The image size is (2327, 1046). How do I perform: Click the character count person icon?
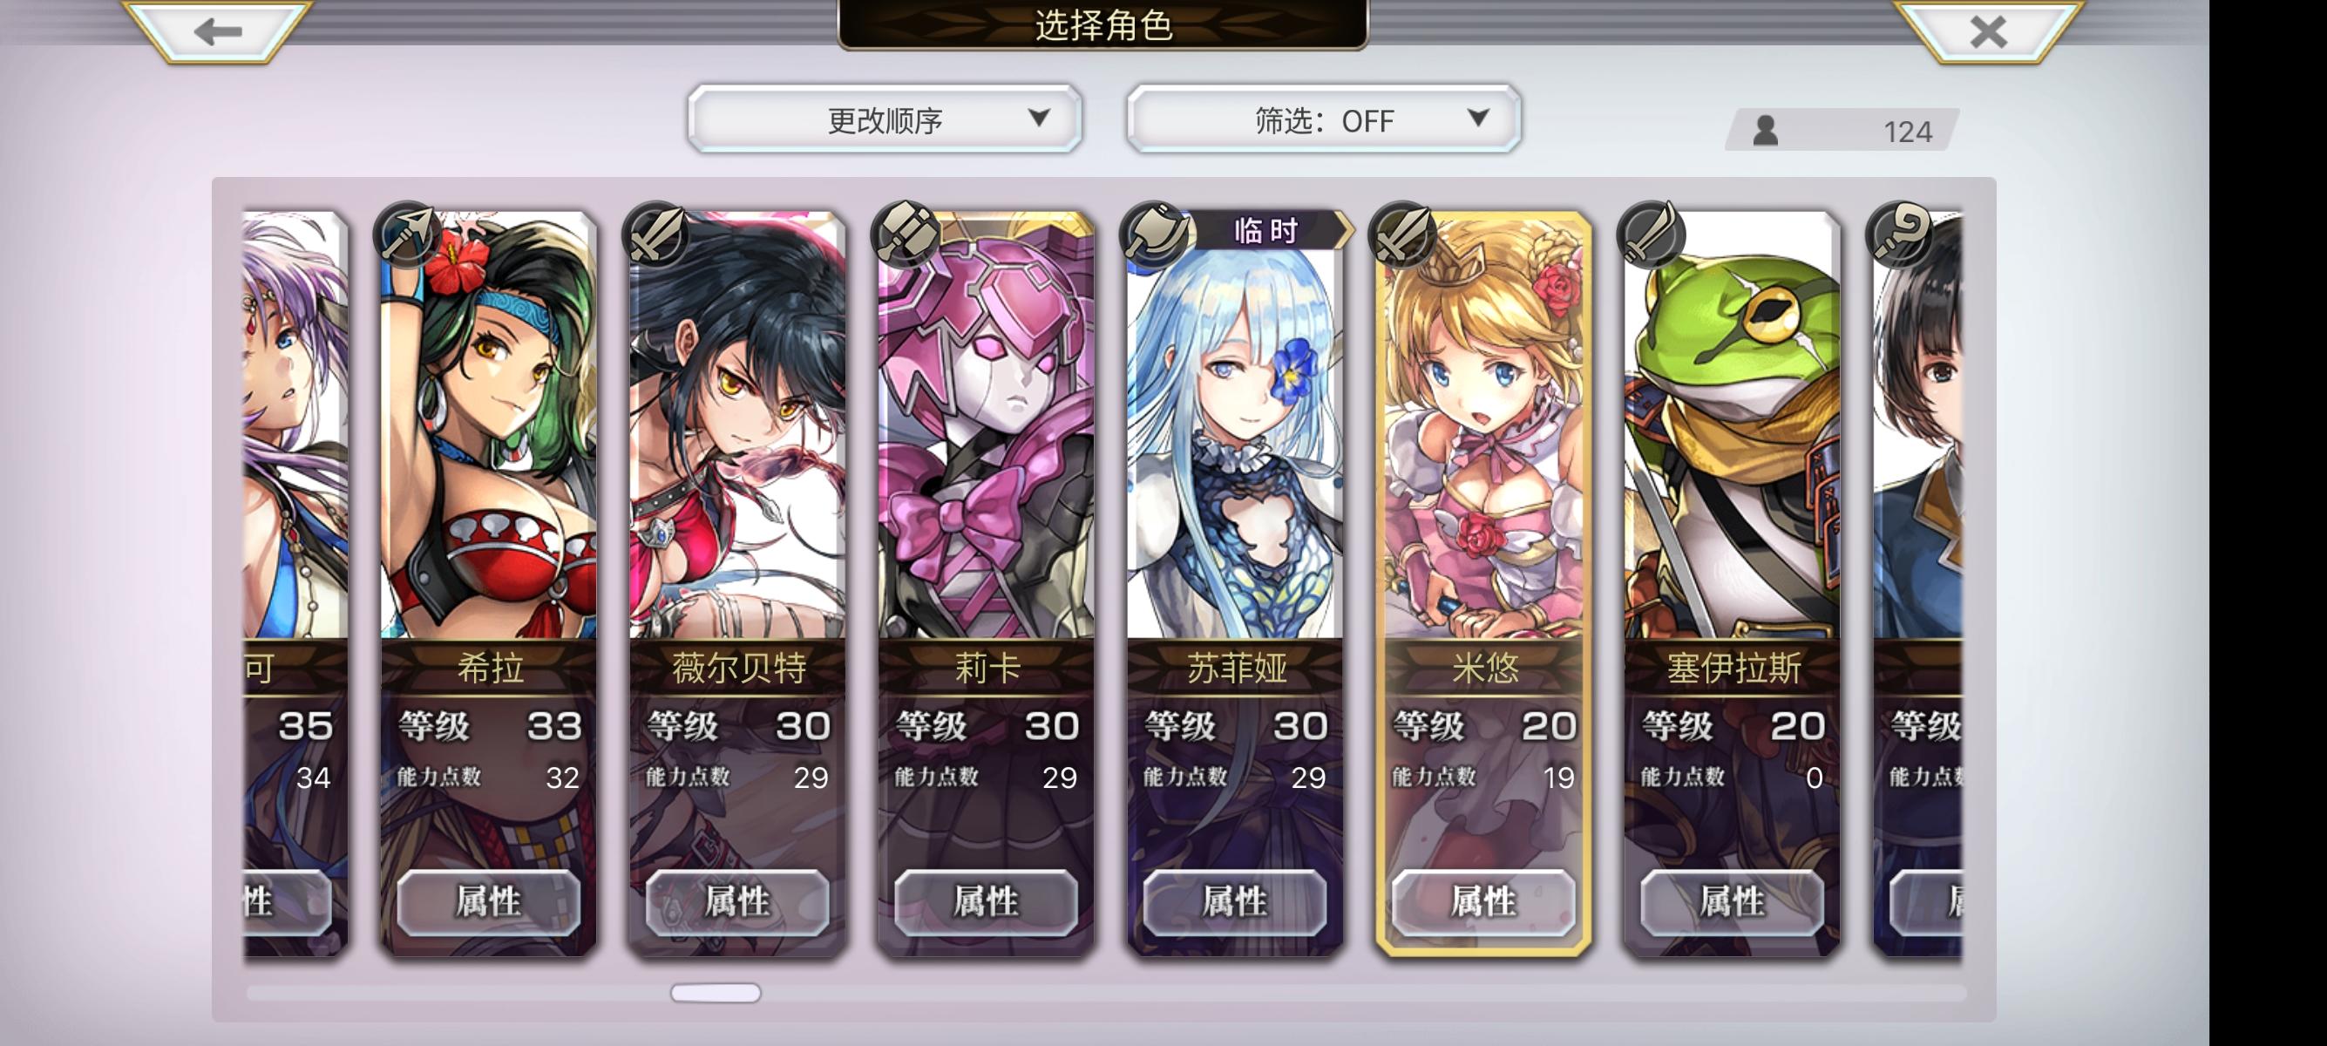(1765, 130)
